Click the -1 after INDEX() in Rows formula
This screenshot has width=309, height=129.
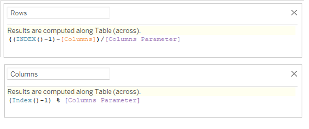pos(48,39)
